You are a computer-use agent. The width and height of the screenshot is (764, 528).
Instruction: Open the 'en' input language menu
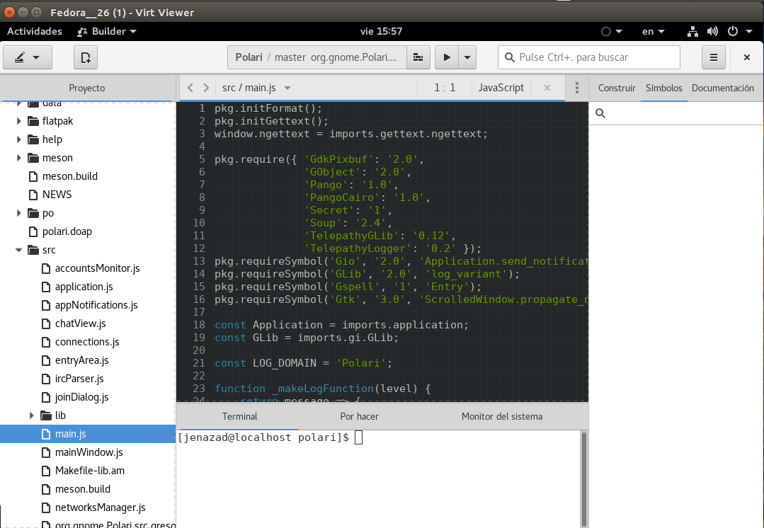click(x=653, y=31)
